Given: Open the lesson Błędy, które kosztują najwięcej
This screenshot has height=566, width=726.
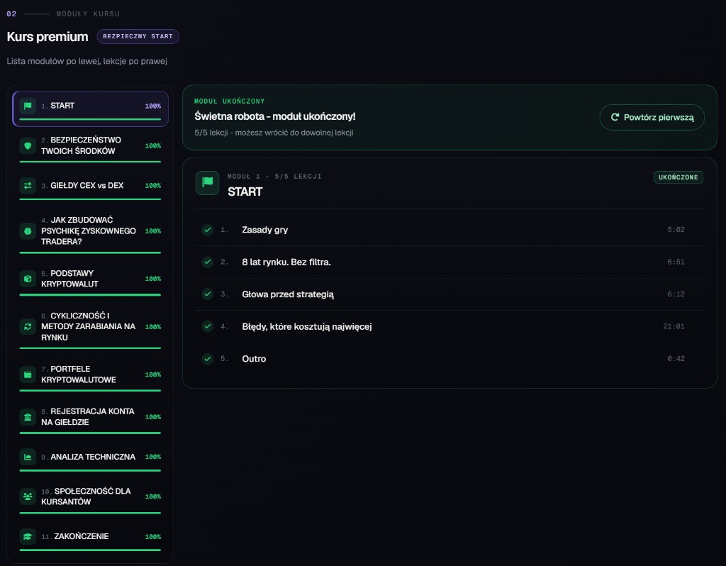Looking at the screenshot, I should 449,326.
